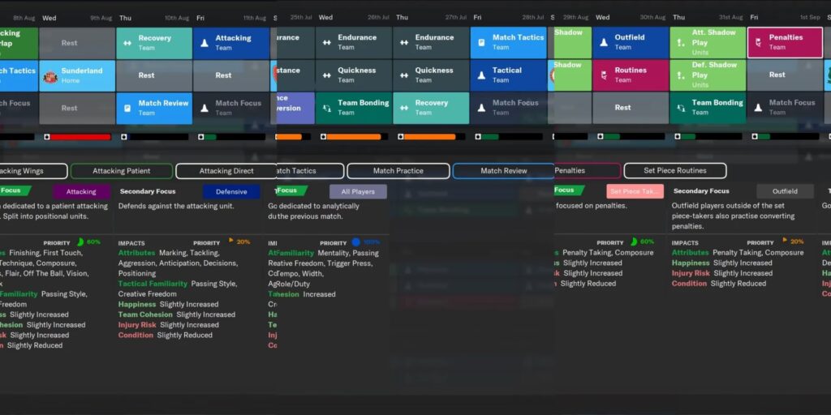Click the Def. Shadow Play session icon
The width and height of the screenshot is (831, 415).
679,75
